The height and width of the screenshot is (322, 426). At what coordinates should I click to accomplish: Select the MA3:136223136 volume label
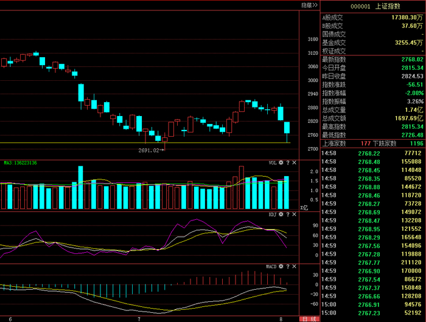tap(20, 163)
